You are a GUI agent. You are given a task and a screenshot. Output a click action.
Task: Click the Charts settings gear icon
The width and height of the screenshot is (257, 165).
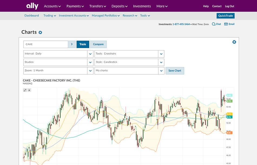point(40,32)
